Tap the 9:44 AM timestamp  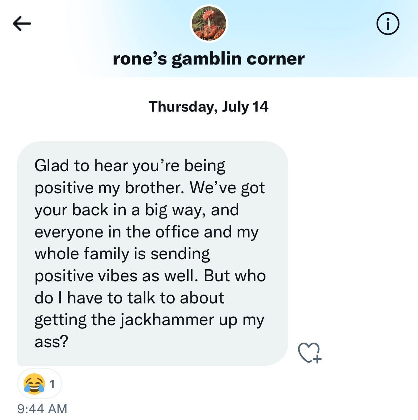point(42,409)
